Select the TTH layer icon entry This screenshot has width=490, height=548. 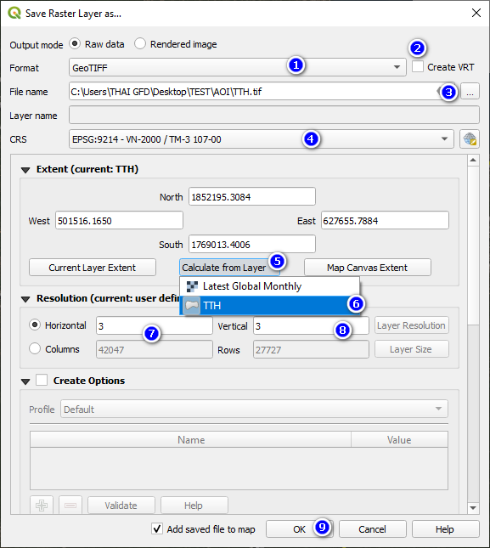[x=192, y=306]
